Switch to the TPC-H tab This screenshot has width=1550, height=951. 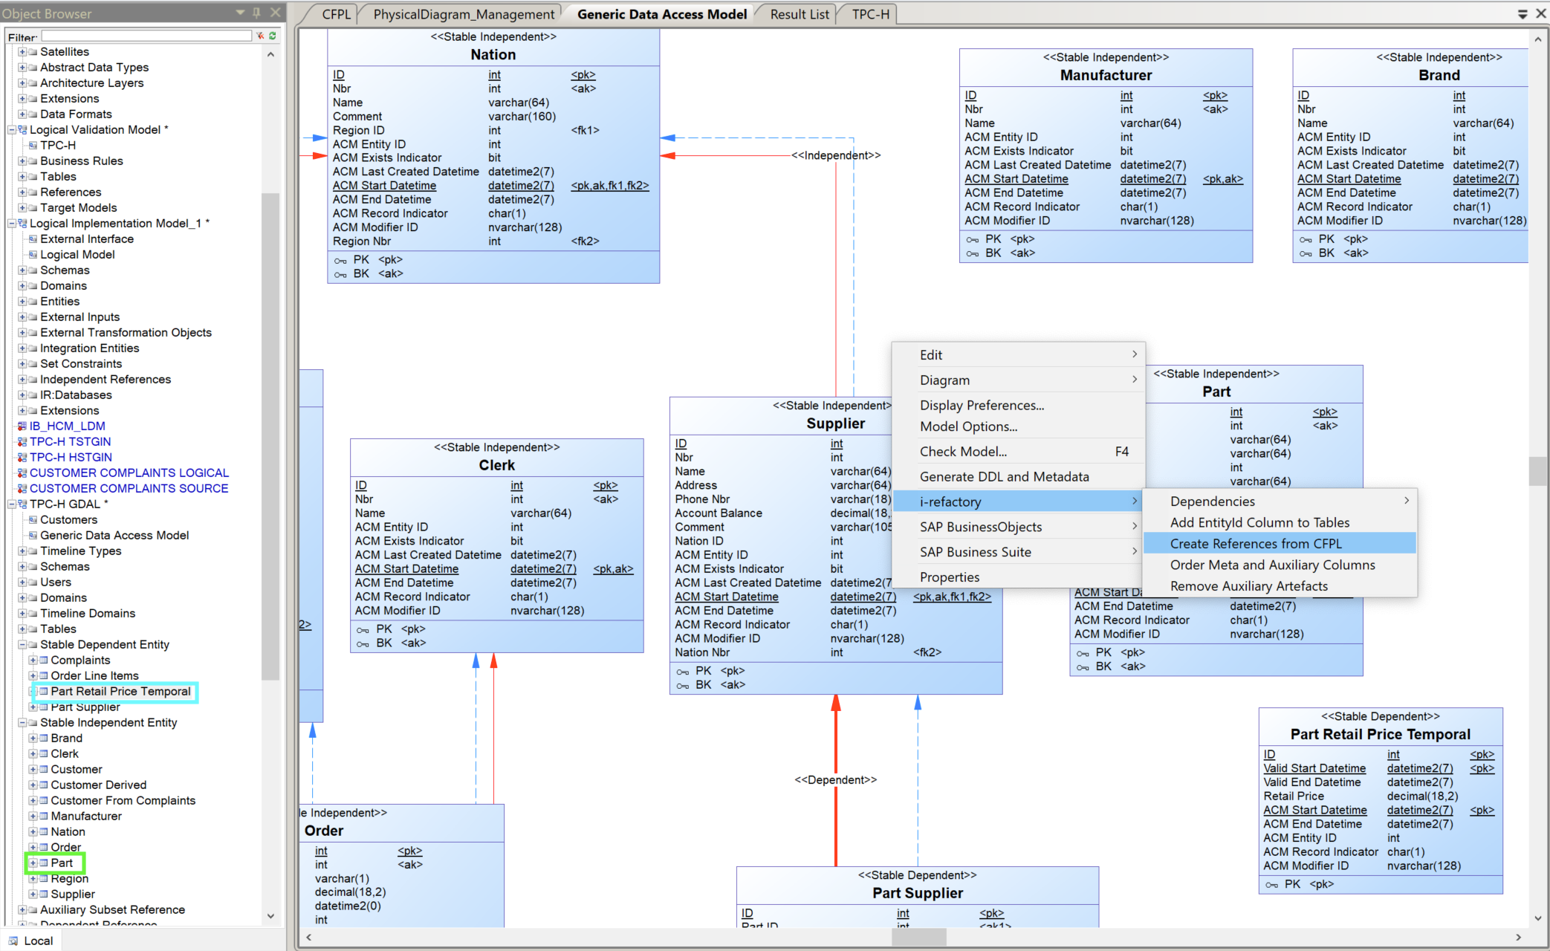870,14
